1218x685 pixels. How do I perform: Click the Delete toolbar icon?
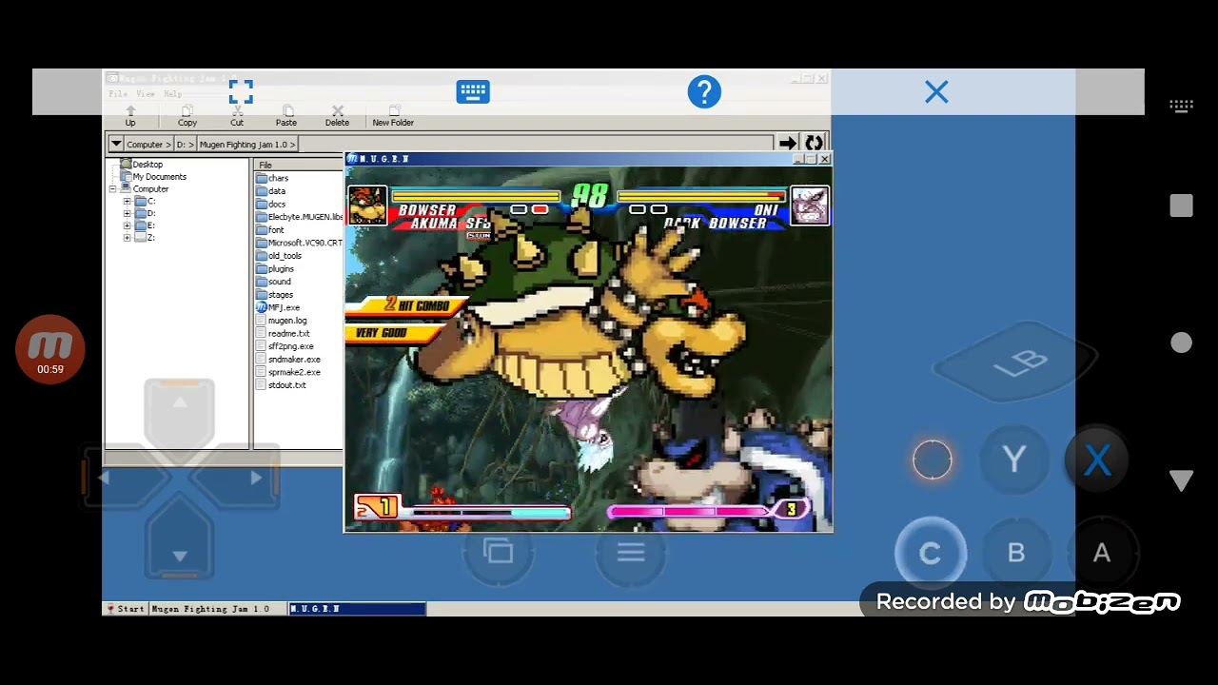click(x=337, y=116)
